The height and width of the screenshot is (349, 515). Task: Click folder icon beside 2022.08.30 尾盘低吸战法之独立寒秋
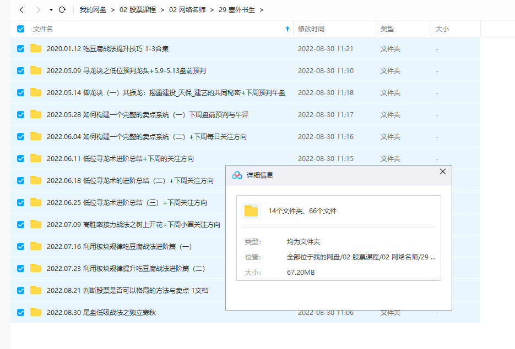pos(36,312)
